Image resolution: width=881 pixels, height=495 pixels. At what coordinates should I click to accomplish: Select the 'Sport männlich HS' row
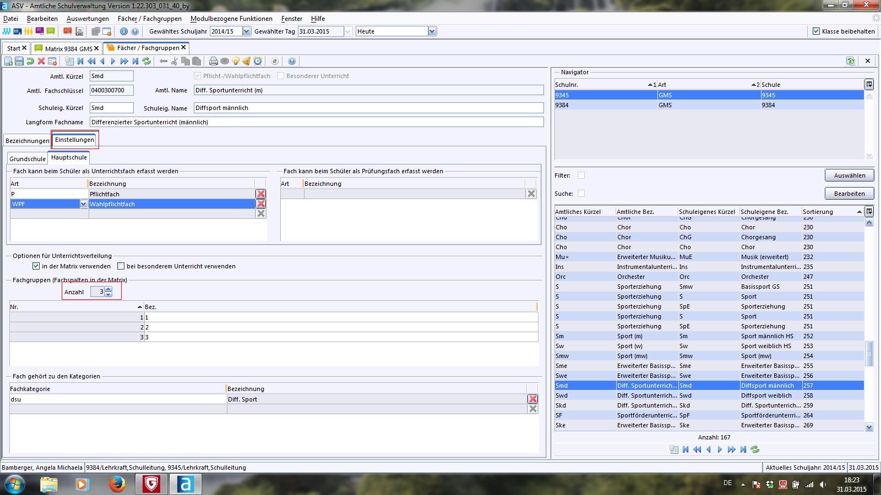click(709, 336)
